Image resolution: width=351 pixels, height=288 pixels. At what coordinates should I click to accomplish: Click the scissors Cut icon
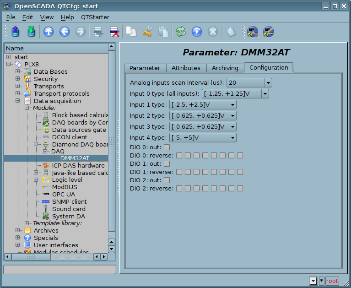(147, 32)
